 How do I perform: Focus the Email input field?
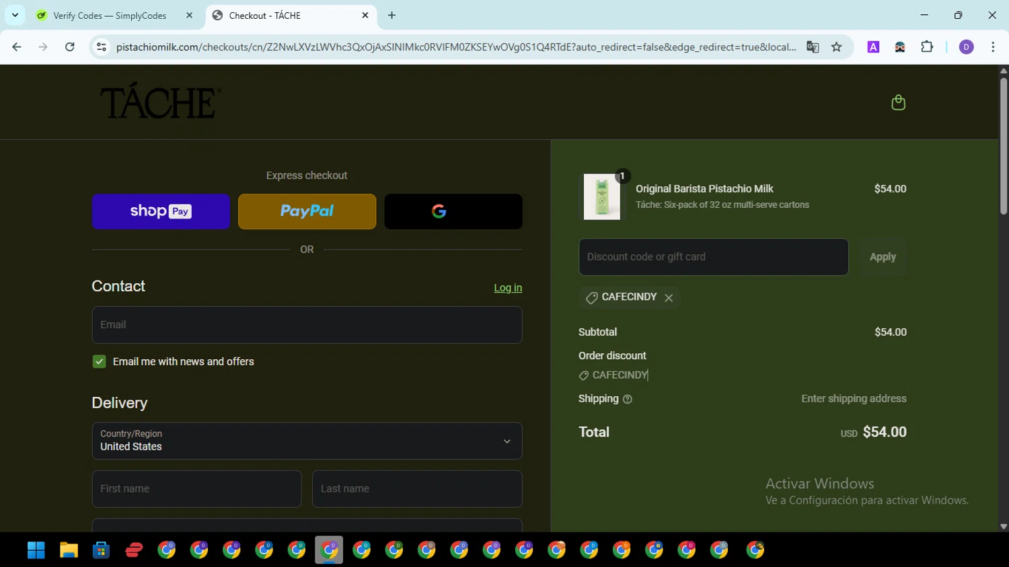[x=307, y=325]
